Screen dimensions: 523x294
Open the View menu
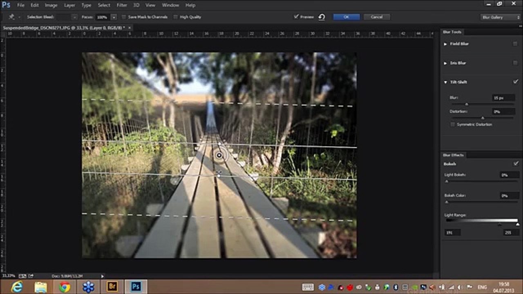click(150, 5)
